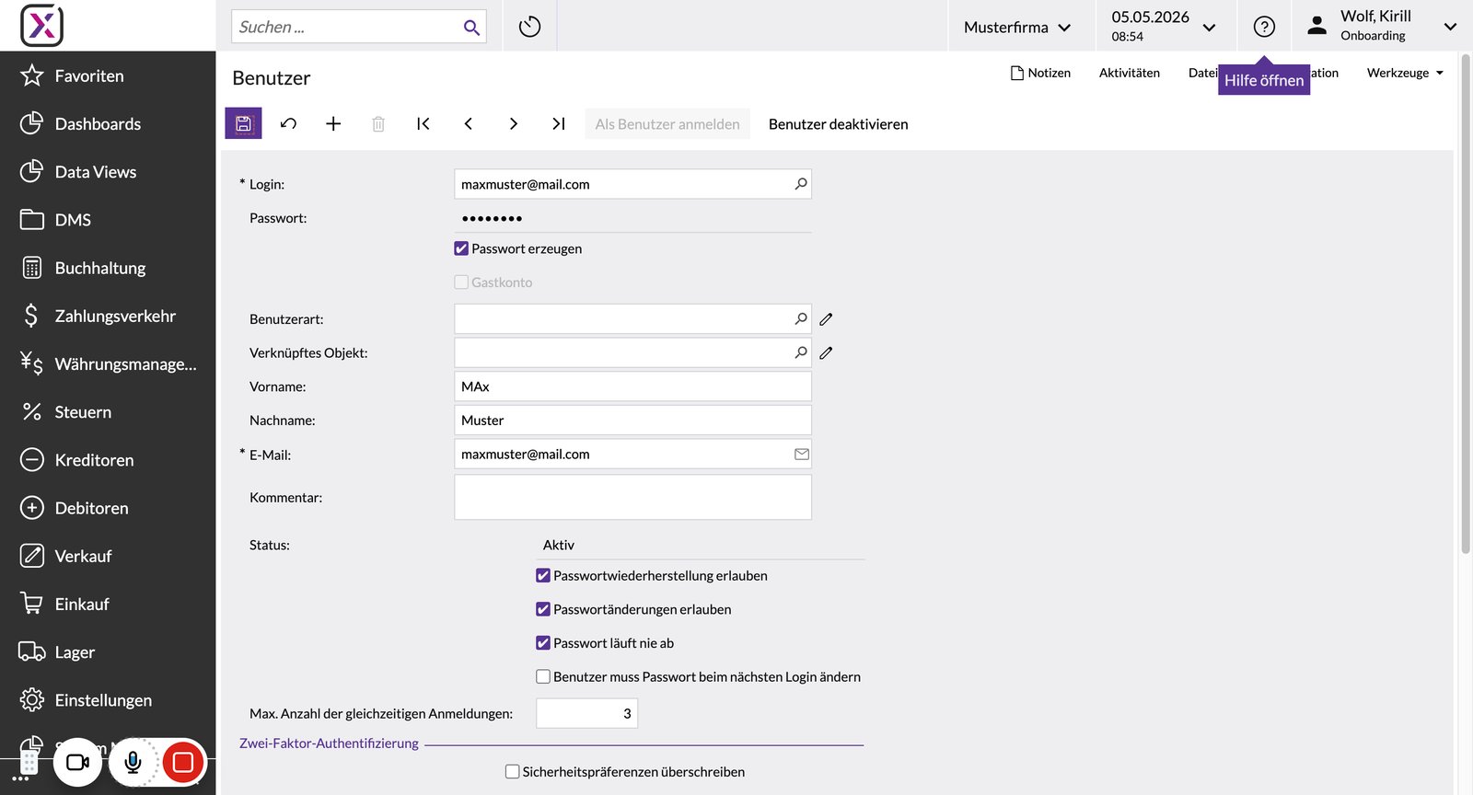Toggle Passwort läuft nie ab checkbox
The image size is (1473, 795).
[543, 643]
